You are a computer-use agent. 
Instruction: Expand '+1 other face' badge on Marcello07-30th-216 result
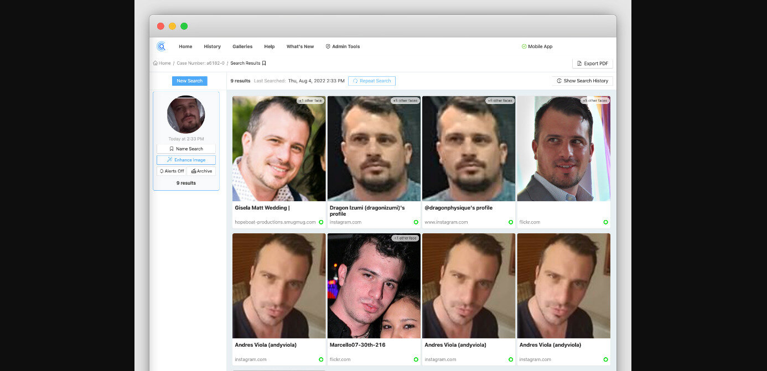point(405,238)
